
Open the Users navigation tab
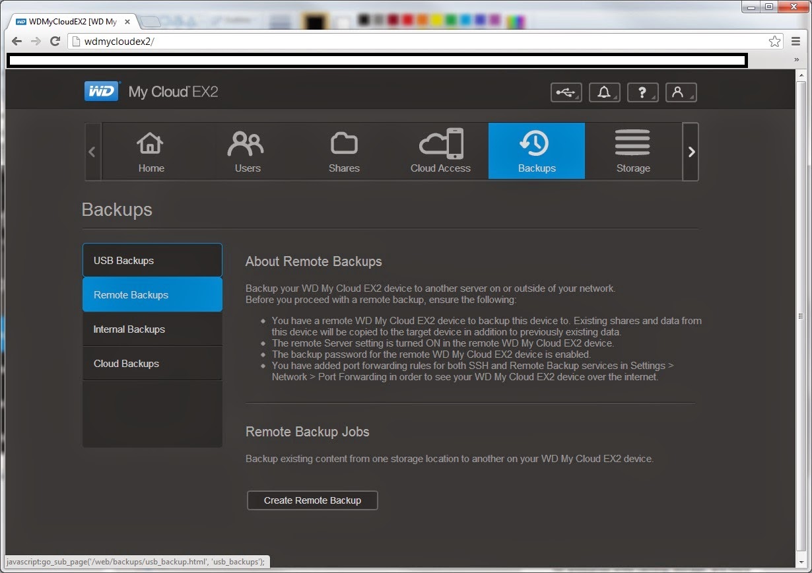pos(247,151)
